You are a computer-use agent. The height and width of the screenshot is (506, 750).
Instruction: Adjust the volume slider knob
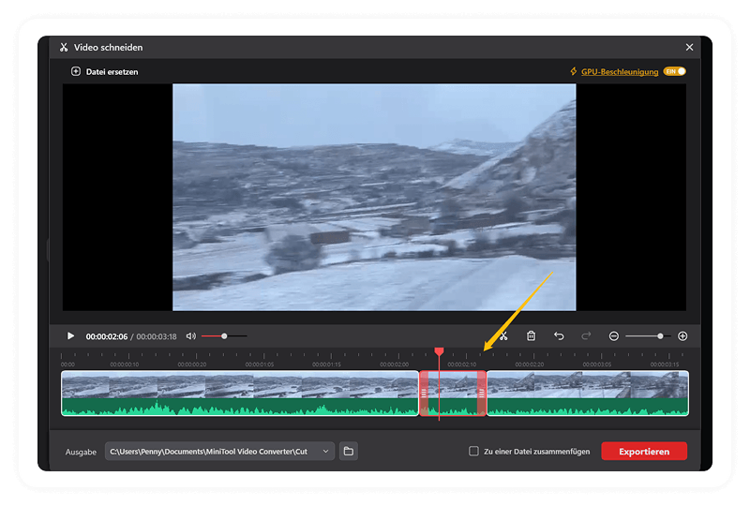(224, 336)
